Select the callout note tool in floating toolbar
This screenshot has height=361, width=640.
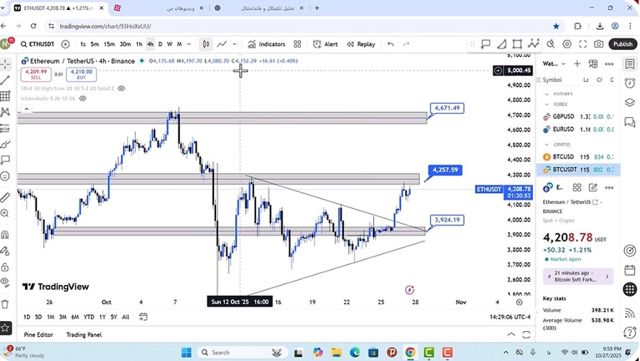coord(485,44)
